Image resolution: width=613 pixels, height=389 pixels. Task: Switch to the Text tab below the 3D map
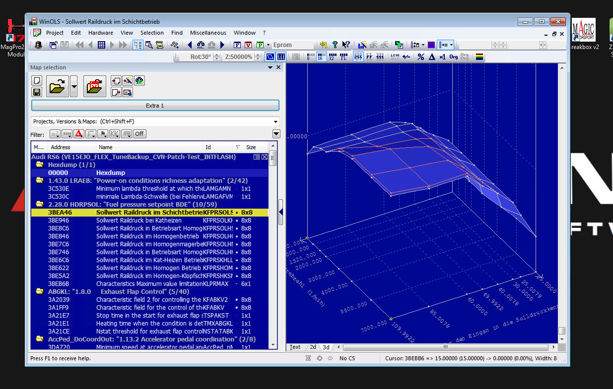tap(295, 347)
